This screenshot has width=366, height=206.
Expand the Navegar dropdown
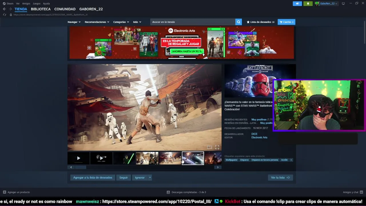pyautogui.click(x=74, y=22)
